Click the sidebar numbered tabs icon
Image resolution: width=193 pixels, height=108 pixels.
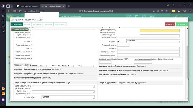3,26
